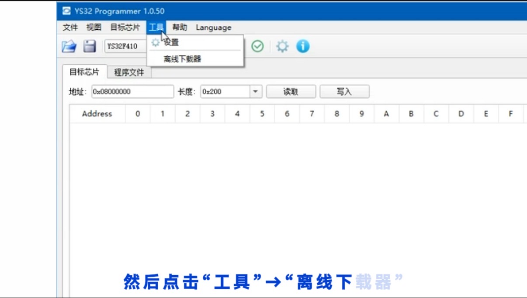
Task: Click gear icon beside 设置 menu entry
Action: click(155, 42)
